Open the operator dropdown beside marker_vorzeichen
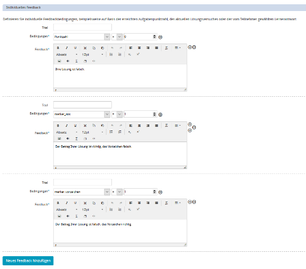306x269 pixels. tap(117, 192)
